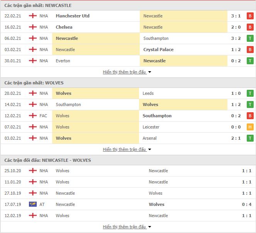
Task: Click green T badge for Everton vs Newcastle
Action: (x=250, y=61)
